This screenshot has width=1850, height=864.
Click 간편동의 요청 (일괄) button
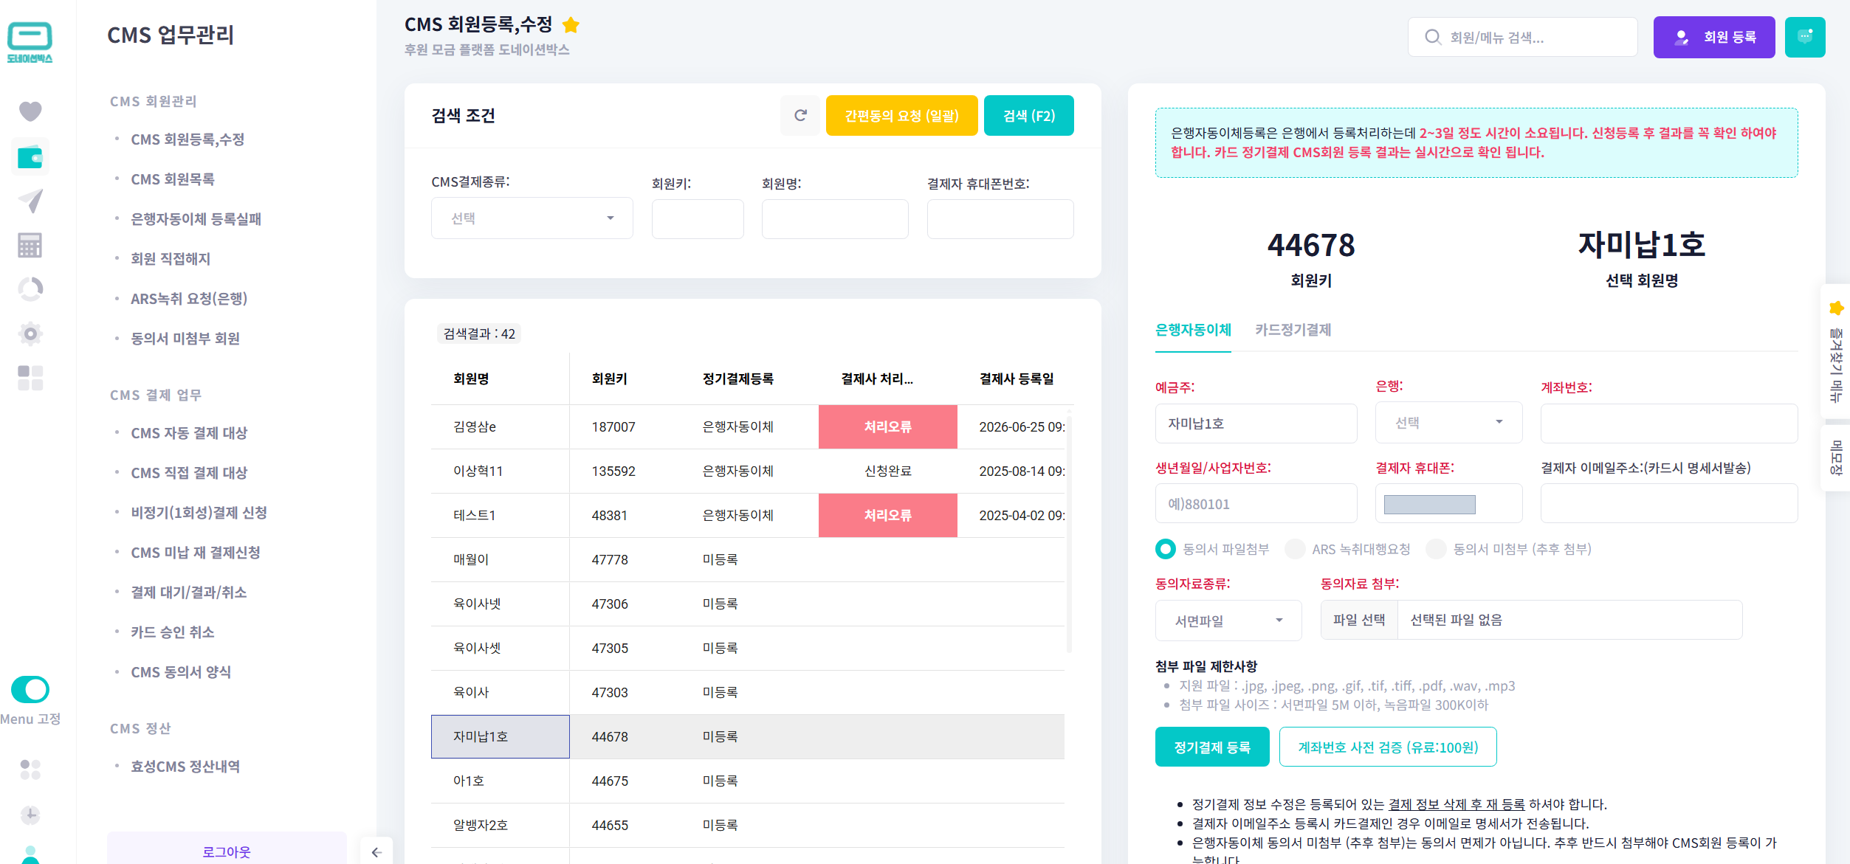pos(901,115)
